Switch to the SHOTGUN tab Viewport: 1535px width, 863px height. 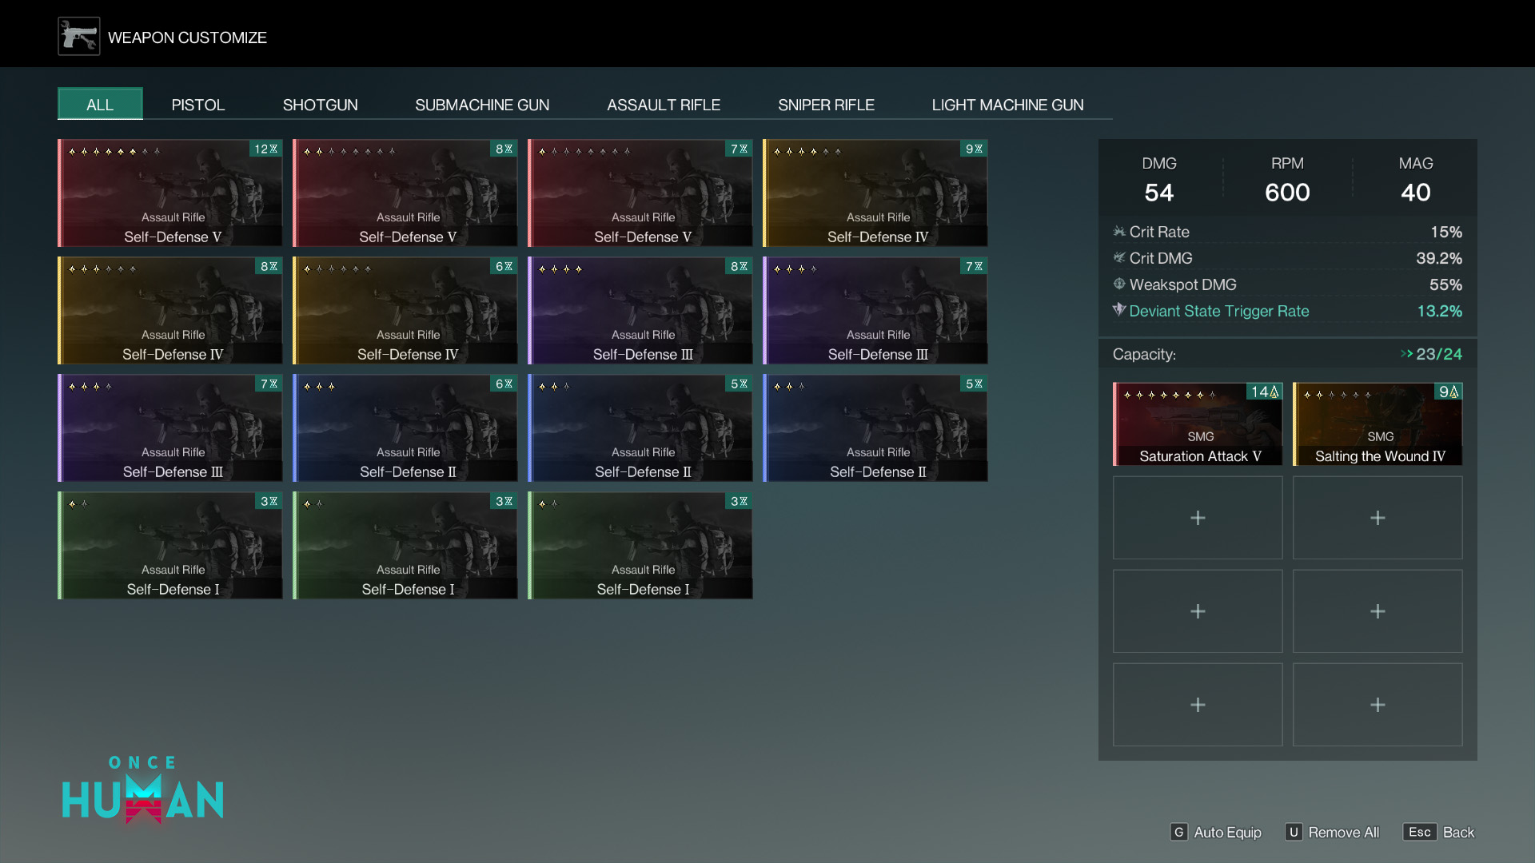[320, 105]
